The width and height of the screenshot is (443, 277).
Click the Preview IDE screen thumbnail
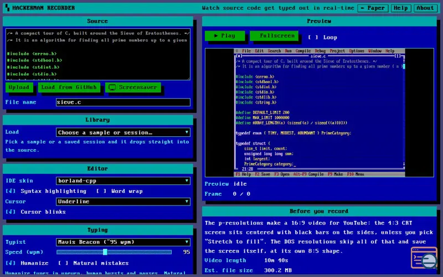pos(320,112)
